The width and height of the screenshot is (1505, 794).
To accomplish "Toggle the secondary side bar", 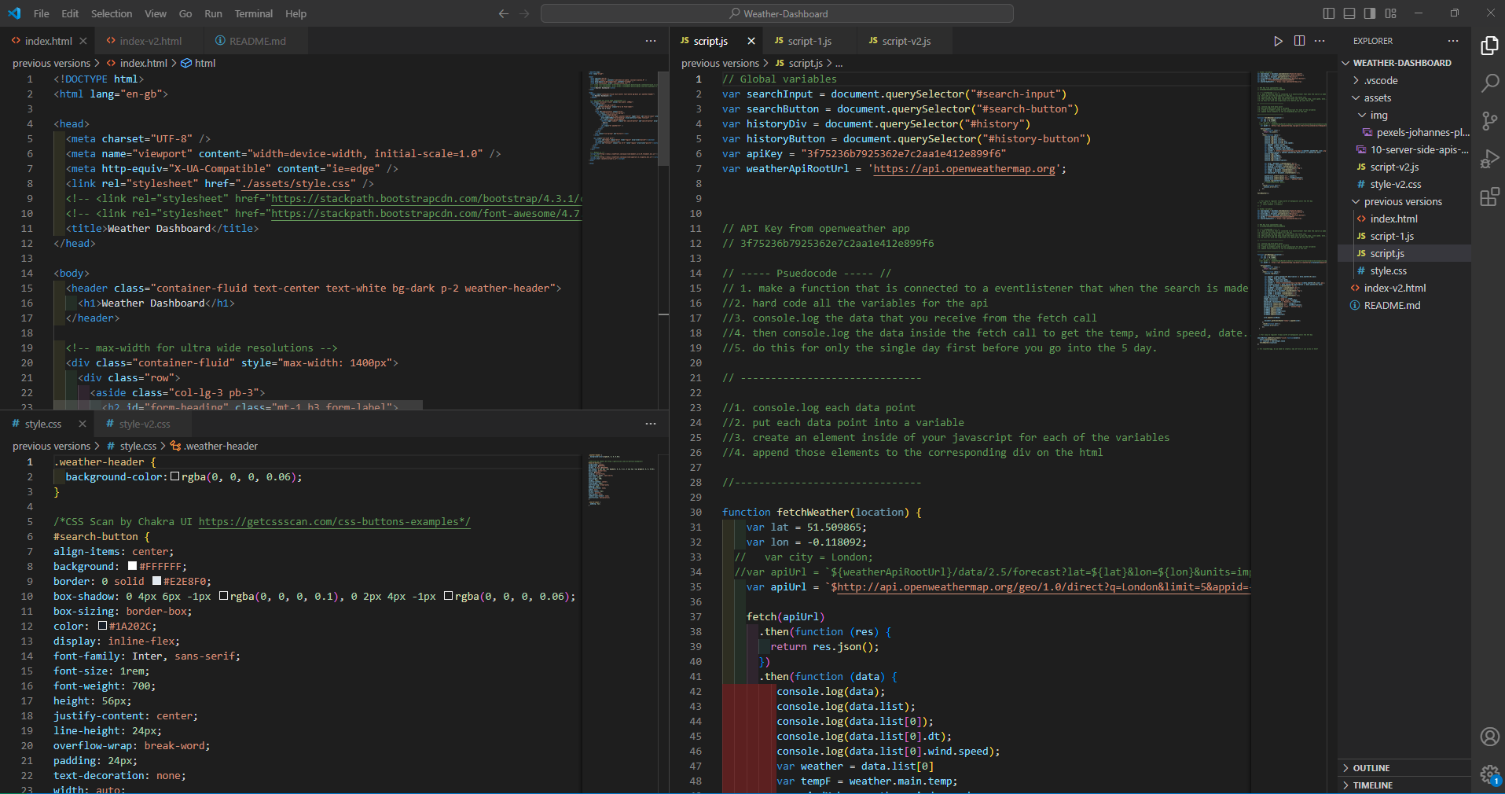I will [x=1369, y=13].
